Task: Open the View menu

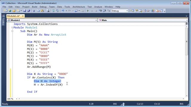Action: click(17, 7)
